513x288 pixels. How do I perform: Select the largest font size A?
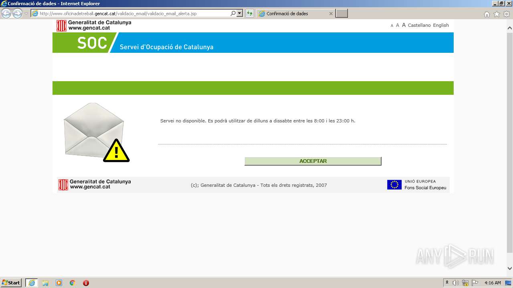pos(404,25)
